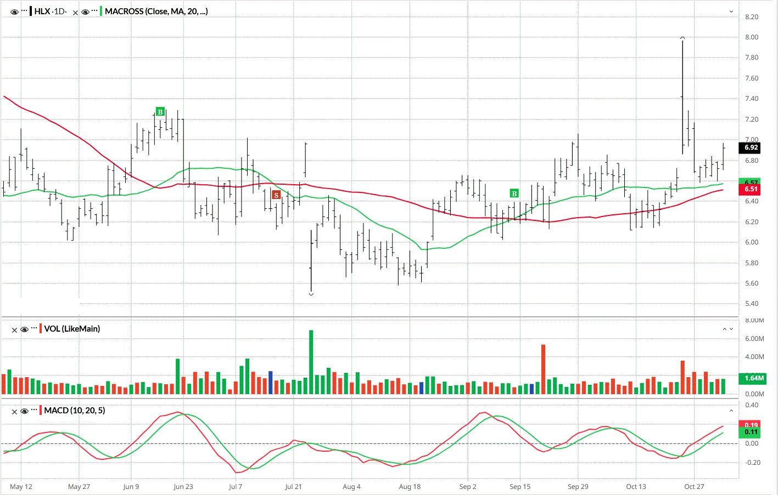Screen dimensions: 778x495
Task: Collapse the main price chart panel chevron
Action: [x=731, y=12]
